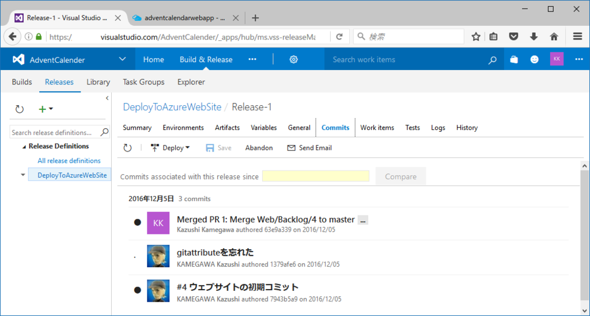Switch to the adventcalendarwebapp browser tab
Image resolution: width=590 pixels, height=316 pixels.
pyautogui.click(x=184, y=18)
